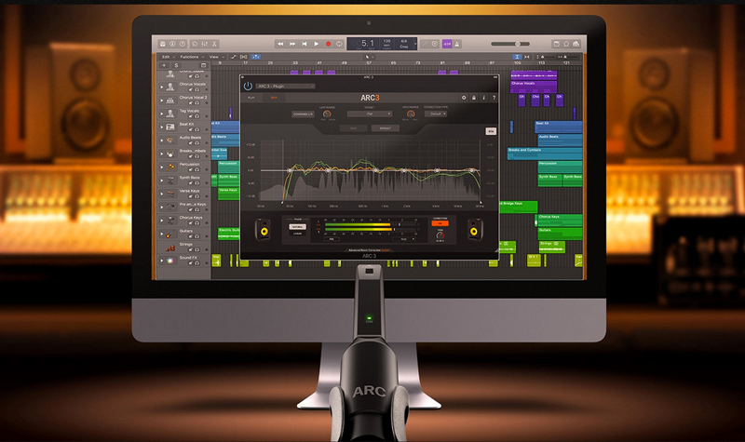Mute the Tag Vocals track

(x=191, y=115)
